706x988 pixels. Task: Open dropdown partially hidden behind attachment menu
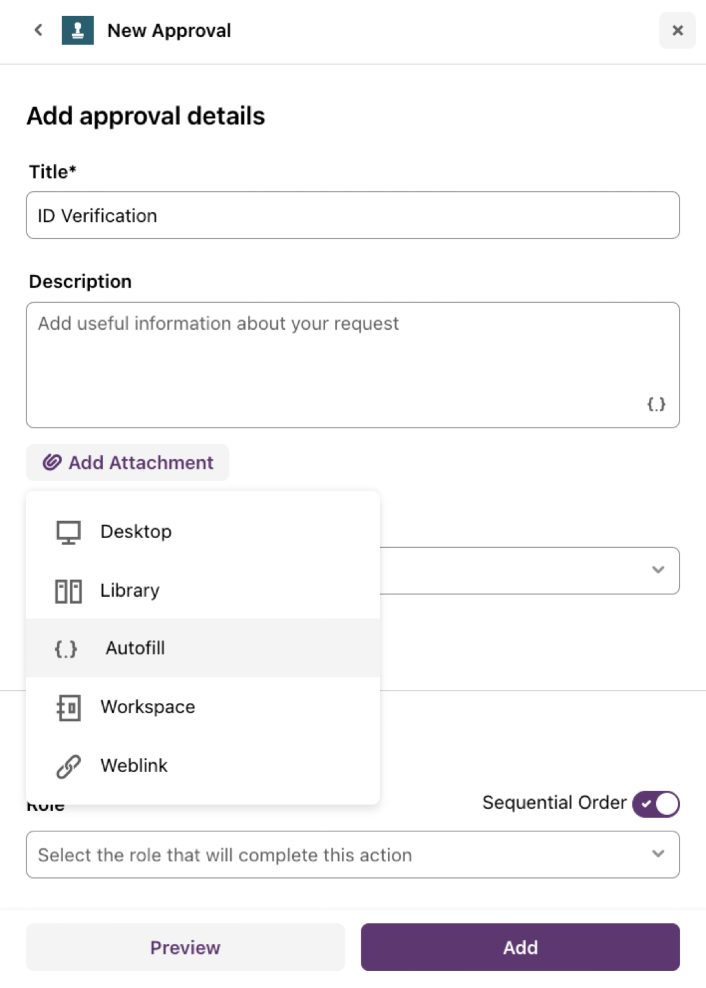[x=529, y=570]
